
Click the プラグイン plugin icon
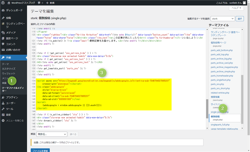point(3,97)
